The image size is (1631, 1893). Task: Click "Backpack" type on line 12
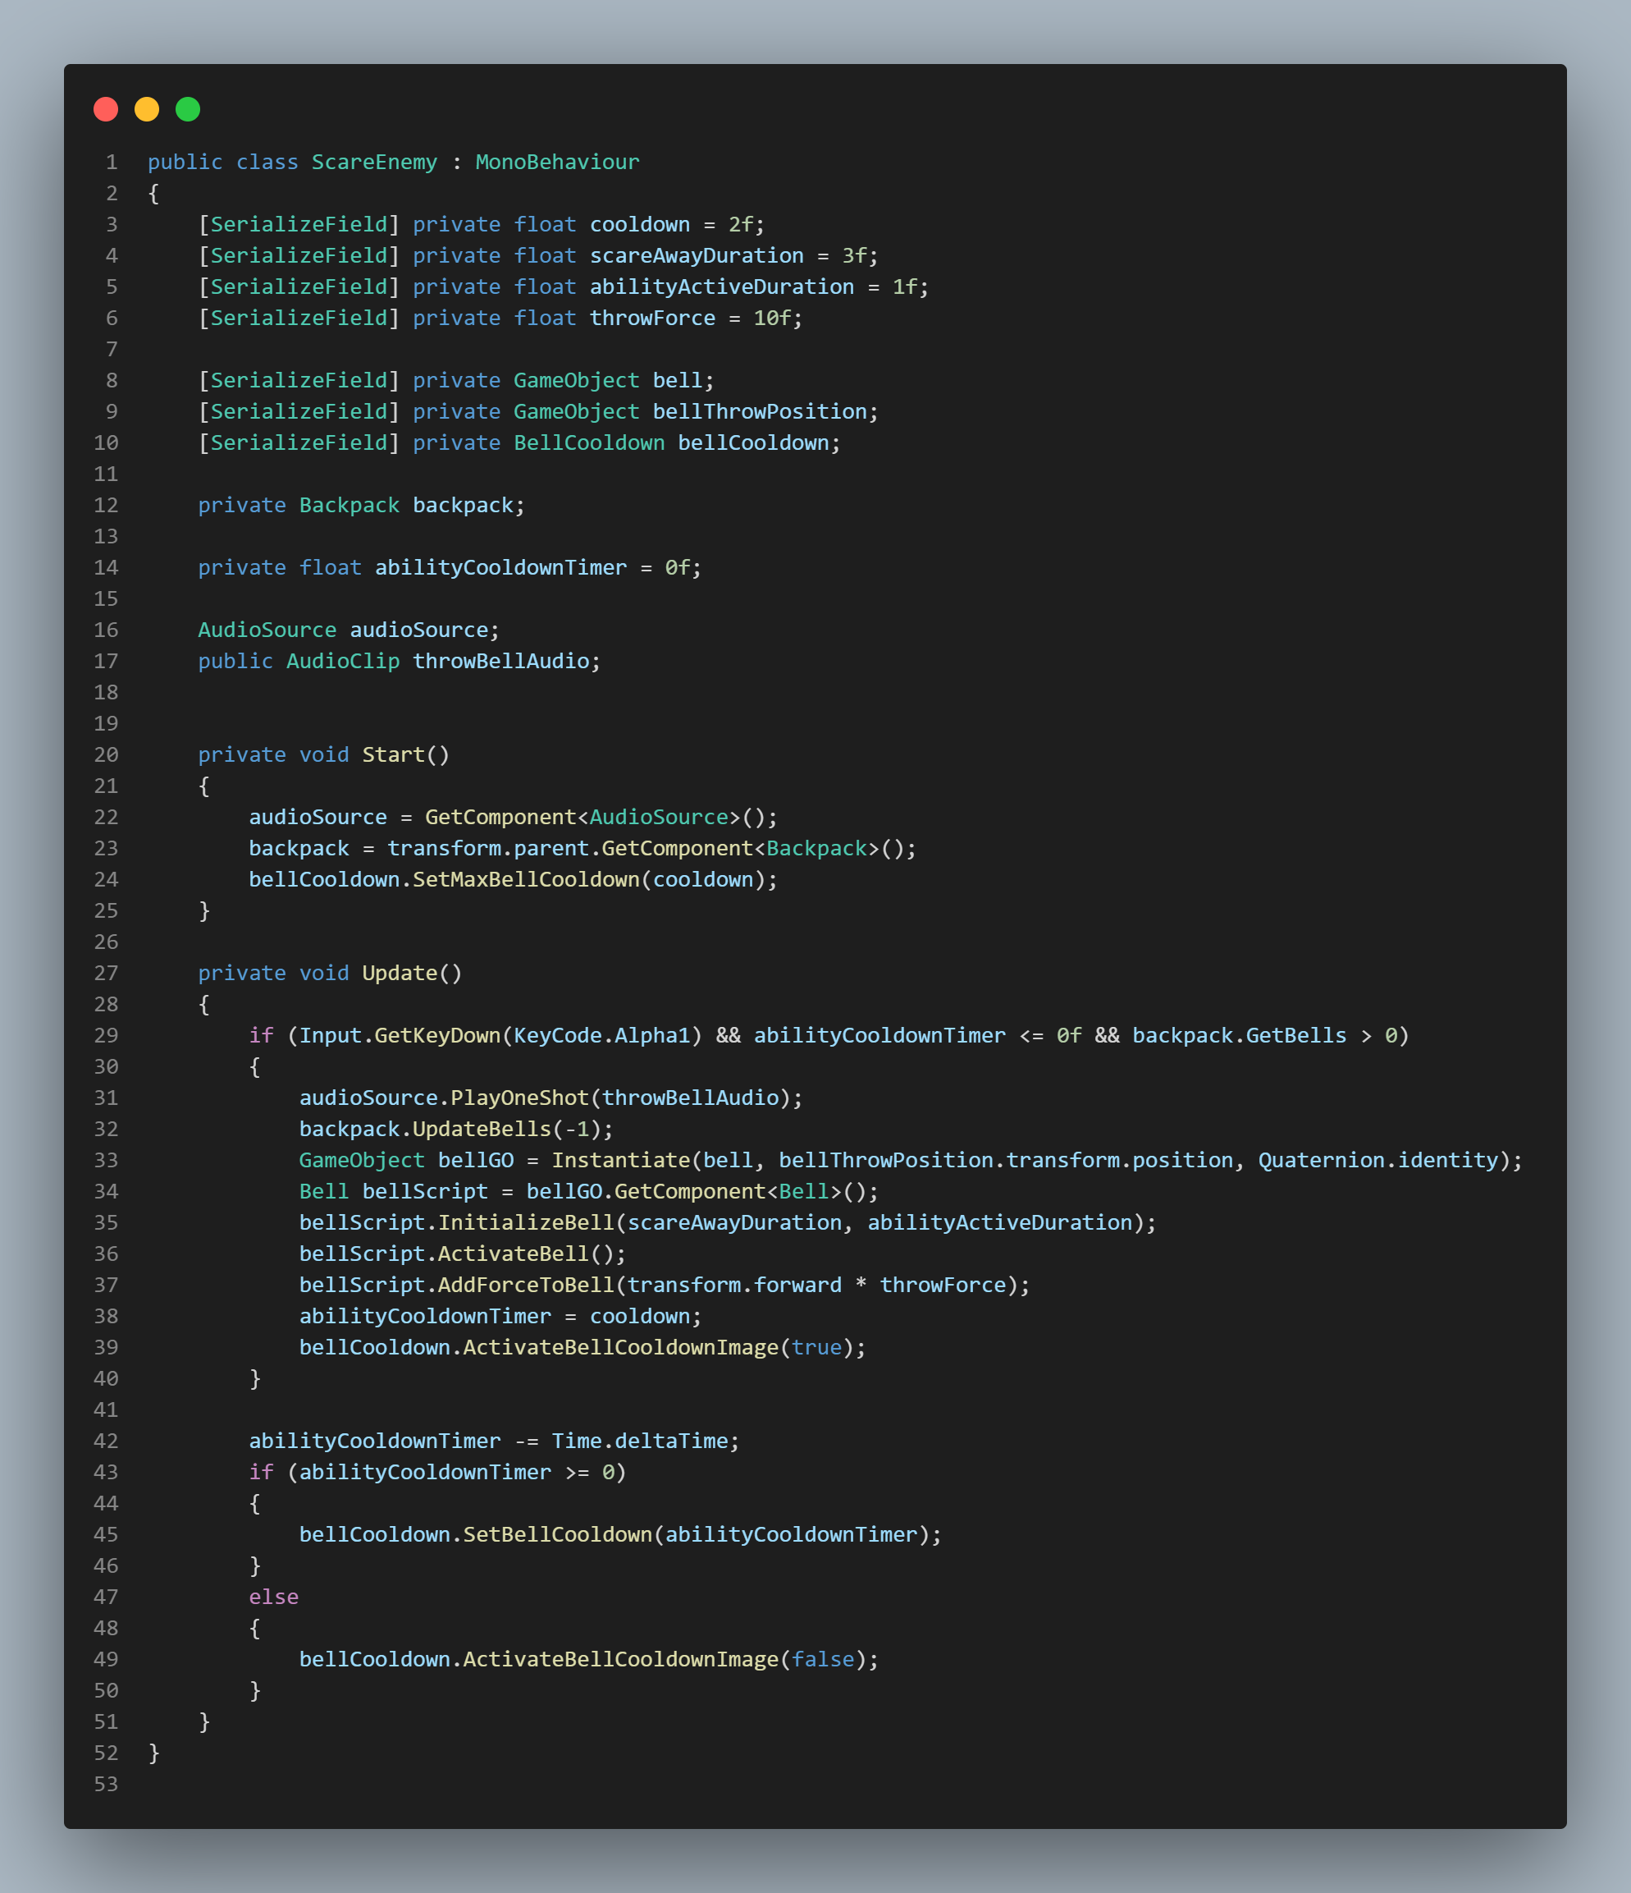349,505
